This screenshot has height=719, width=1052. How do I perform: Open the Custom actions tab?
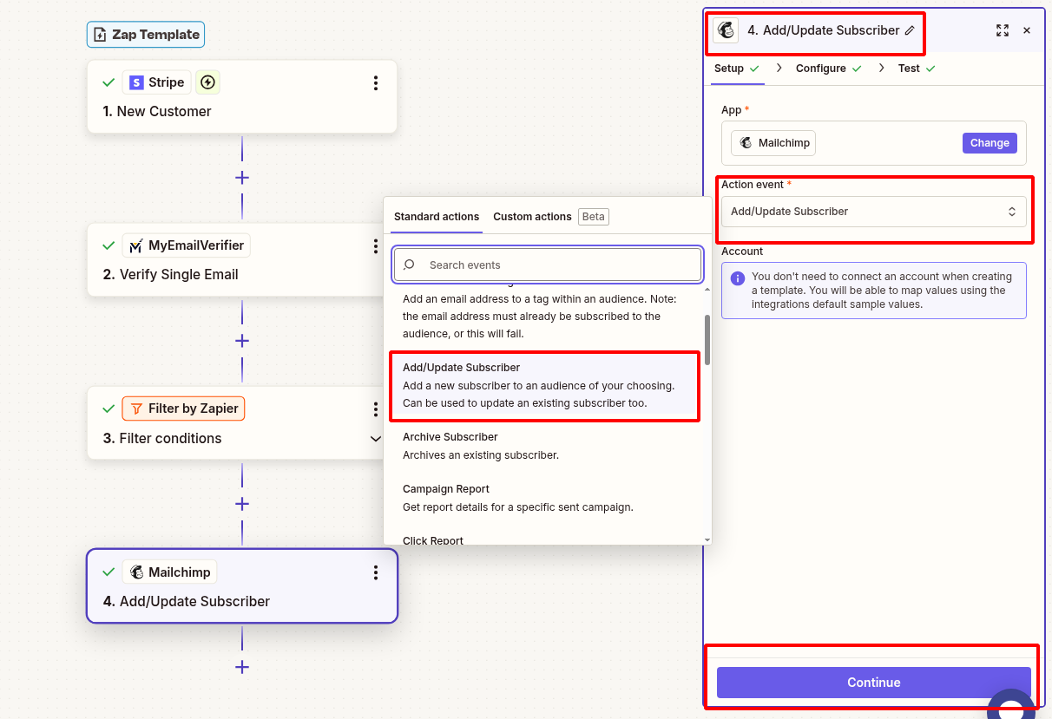pyautogui.click(x=532, y=216)
